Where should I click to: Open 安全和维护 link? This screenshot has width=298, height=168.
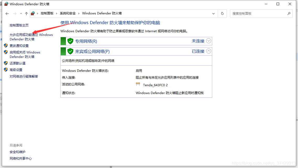click(18, 152)
